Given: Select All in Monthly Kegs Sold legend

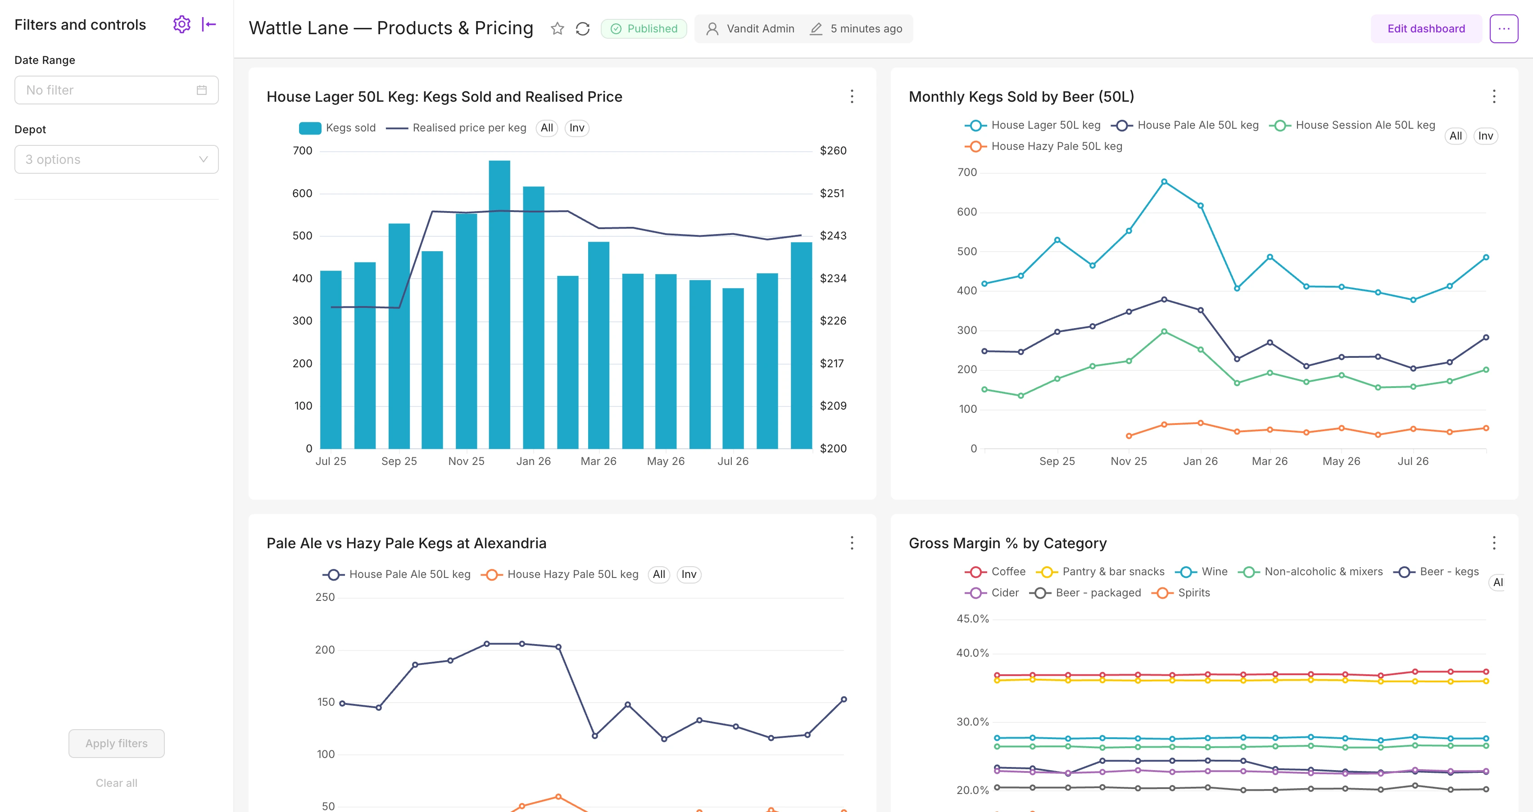Looking at the screenshot, I should [1456, 136].
